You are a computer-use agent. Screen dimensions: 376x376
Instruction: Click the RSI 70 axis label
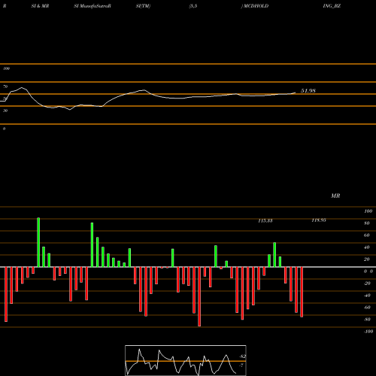point(5,86)
